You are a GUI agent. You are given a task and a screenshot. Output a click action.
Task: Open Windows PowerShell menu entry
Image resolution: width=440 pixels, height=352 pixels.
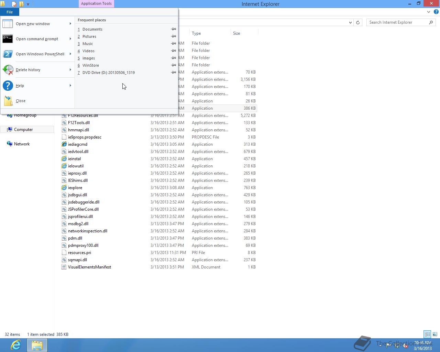(37, 54)
